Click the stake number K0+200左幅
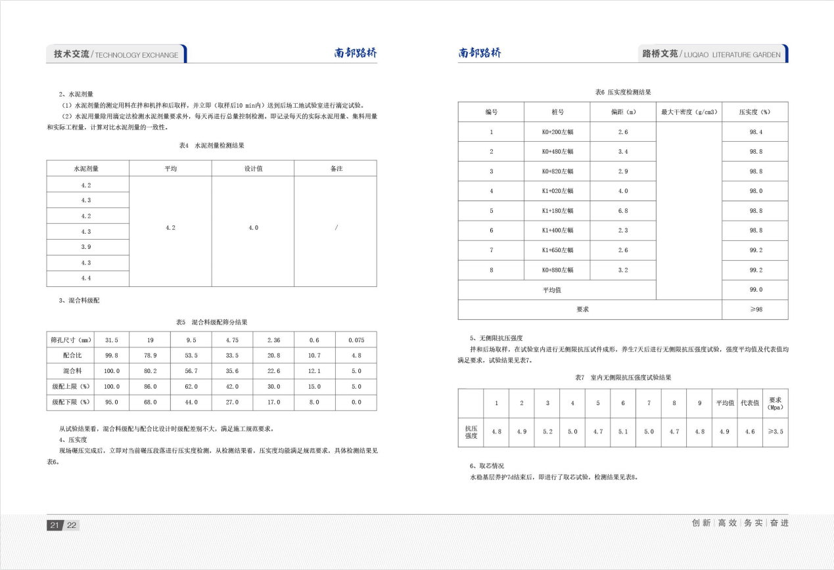This screenshot has height=570, width=834. pos(557,132)
